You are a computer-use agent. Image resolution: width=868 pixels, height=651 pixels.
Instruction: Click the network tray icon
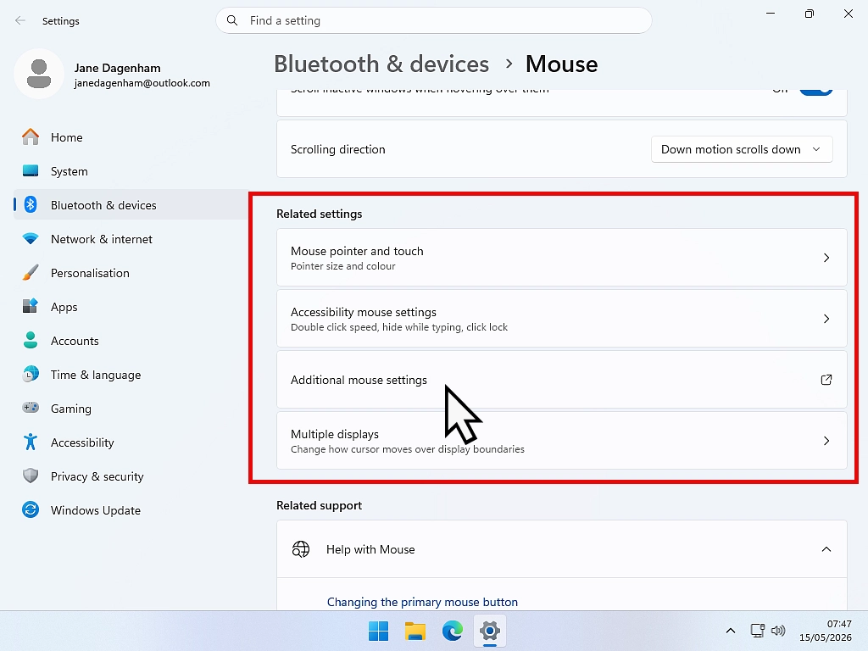[757, 631]
